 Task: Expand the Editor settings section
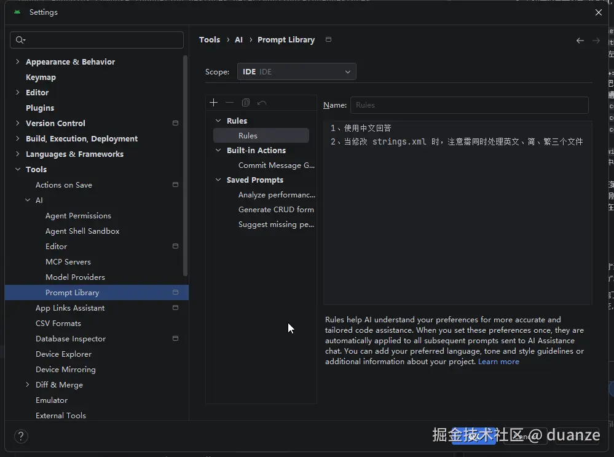(17, 92)
